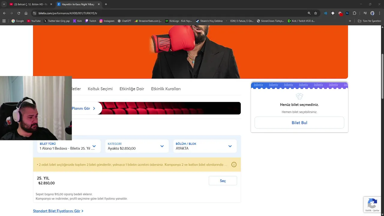Click the Bilet Bul button
Viewport: 384px width, 216px height.
[x=299, y=123]
